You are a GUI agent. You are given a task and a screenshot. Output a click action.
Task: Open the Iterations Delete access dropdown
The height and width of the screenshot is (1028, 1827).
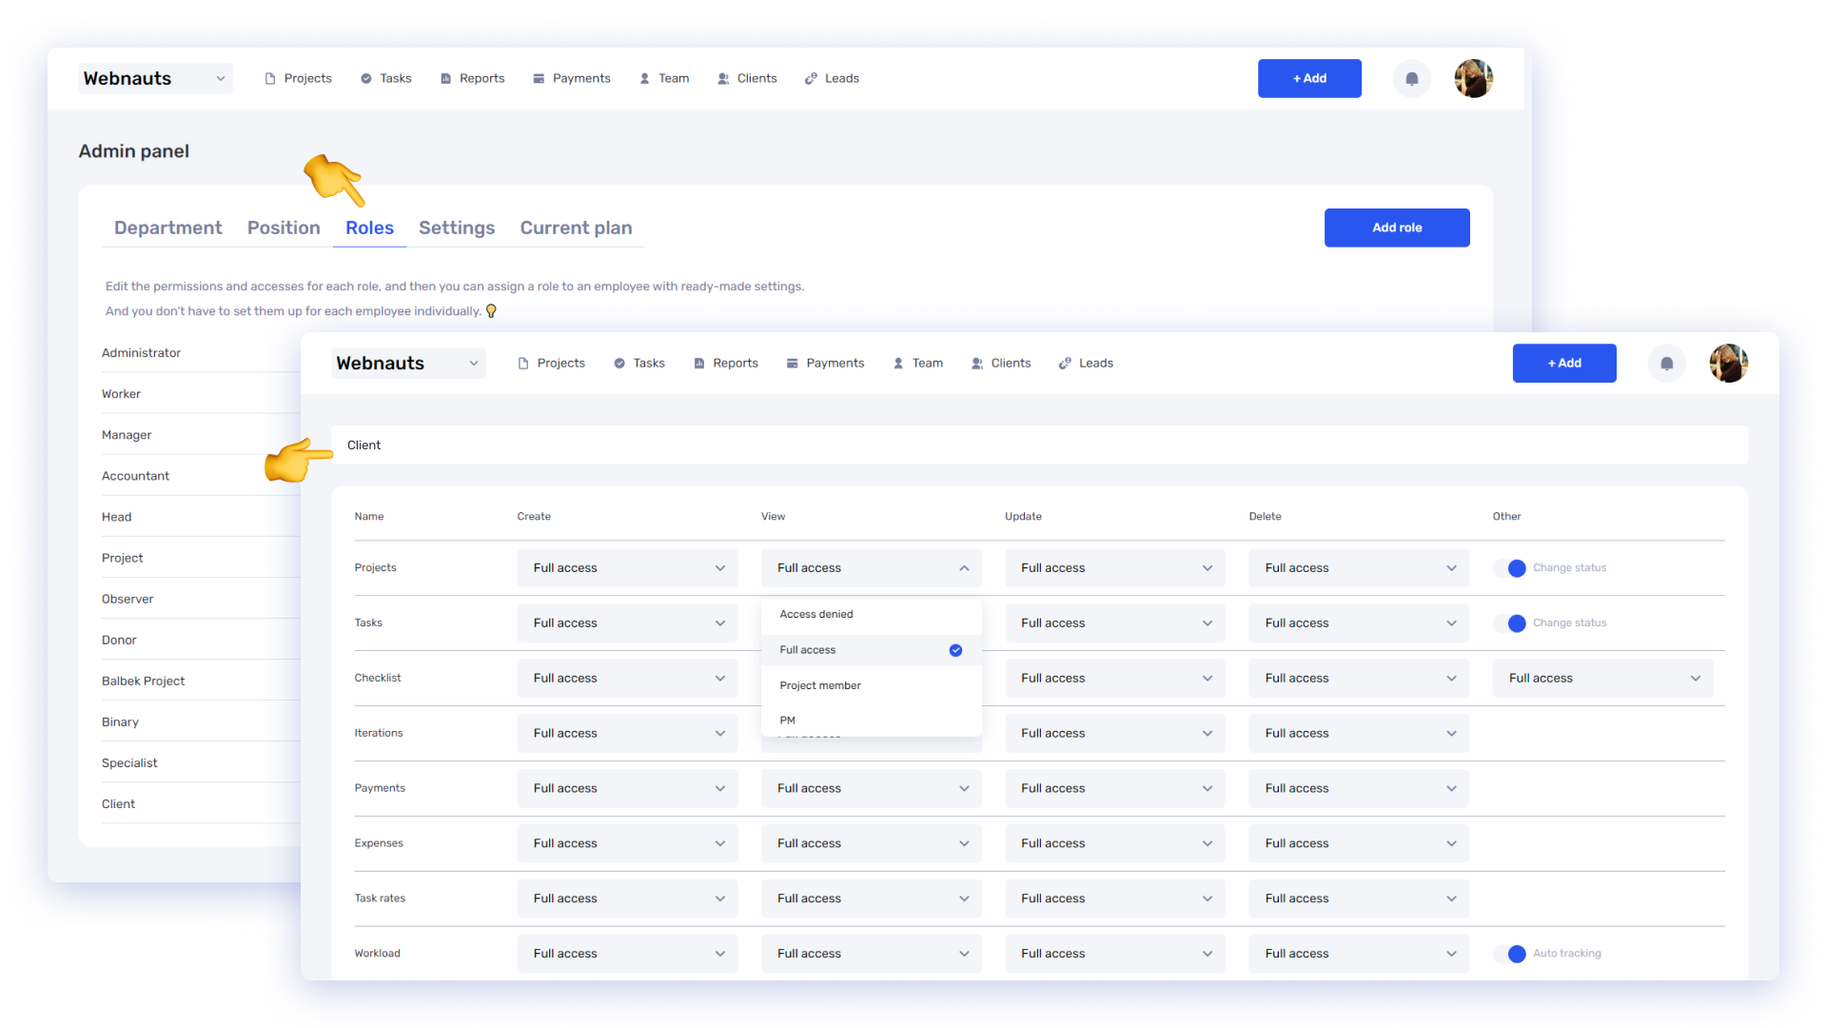click(1359, 733)
